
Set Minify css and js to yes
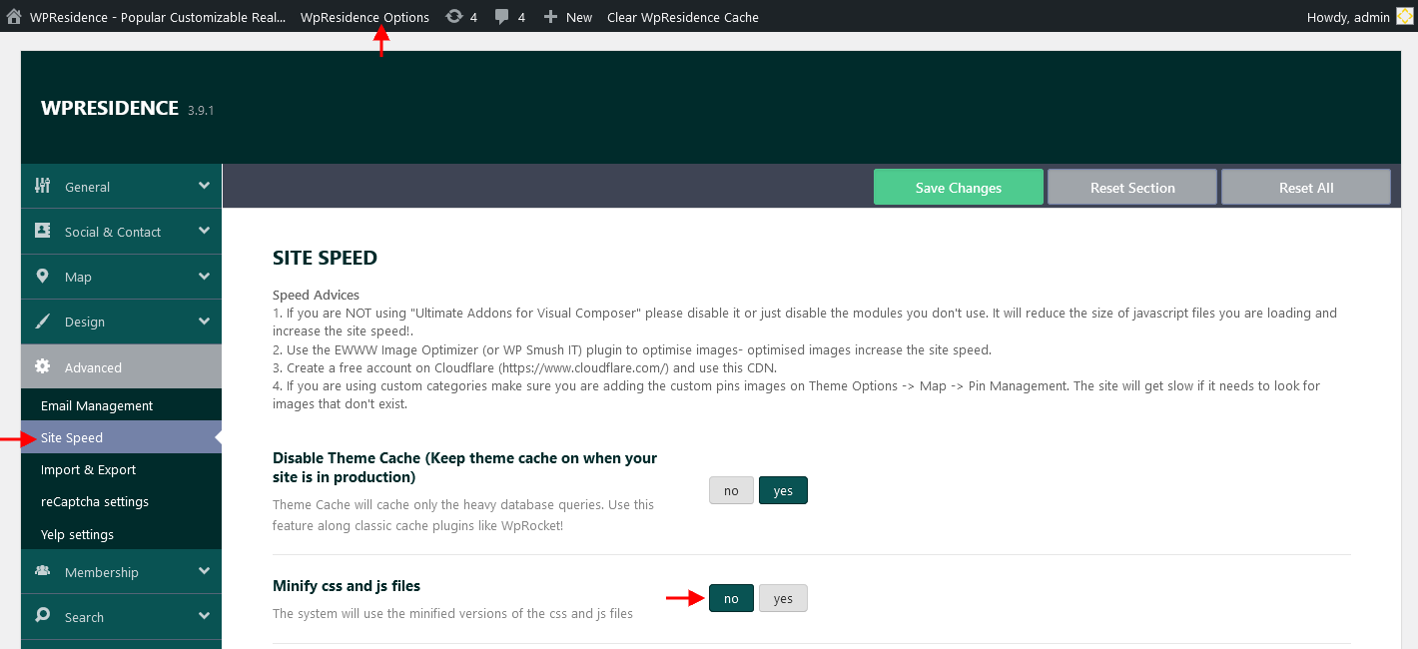[x=783, y=598]
